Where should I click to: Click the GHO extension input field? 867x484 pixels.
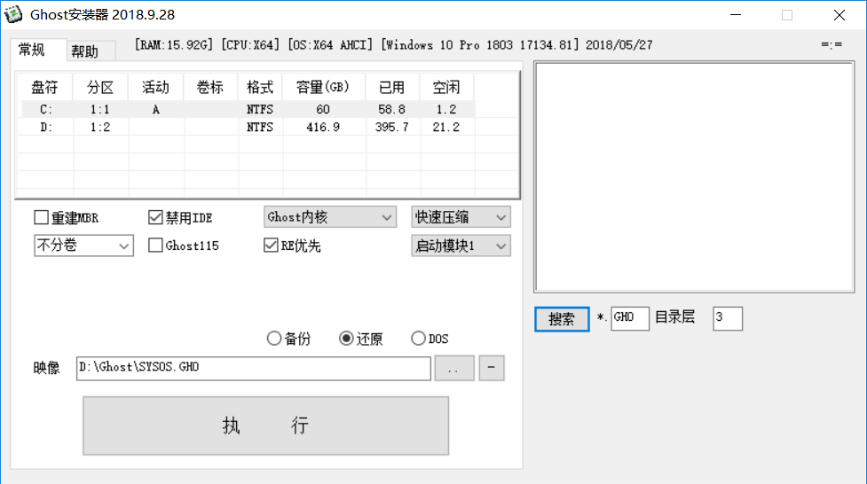(630, 318)
